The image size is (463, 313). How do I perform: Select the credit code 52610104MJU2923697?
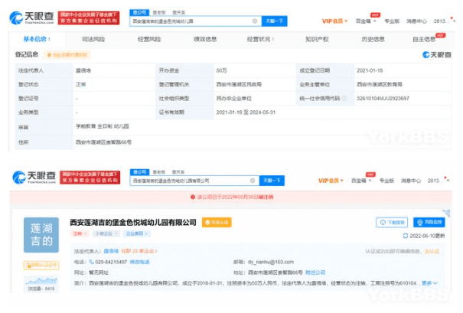tap(383, 98)
